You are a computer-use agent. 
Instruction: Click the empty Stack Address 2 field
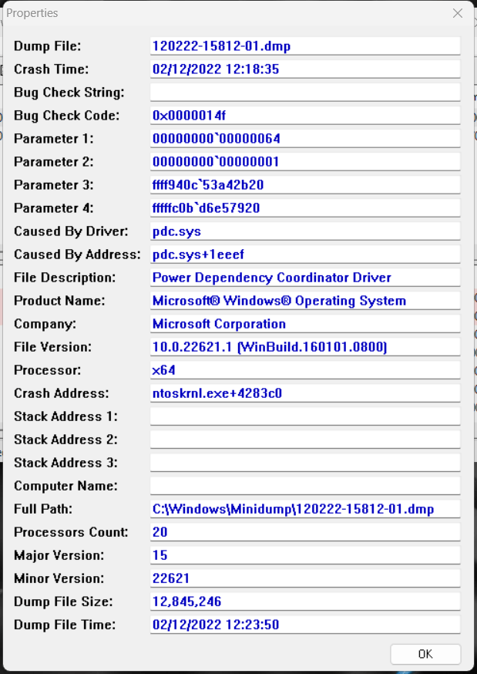(305, 440)
